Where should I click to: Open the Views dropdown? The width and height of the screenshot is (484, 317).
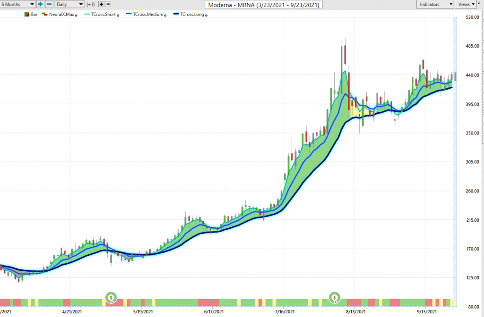tap(466, 4)
